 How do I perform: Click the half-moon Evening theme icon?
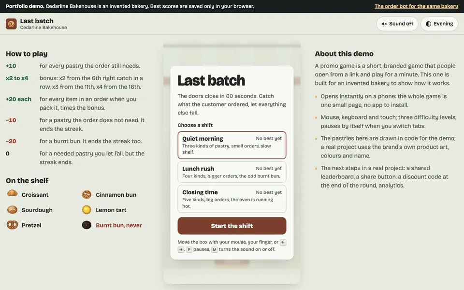tap(429, 24)
